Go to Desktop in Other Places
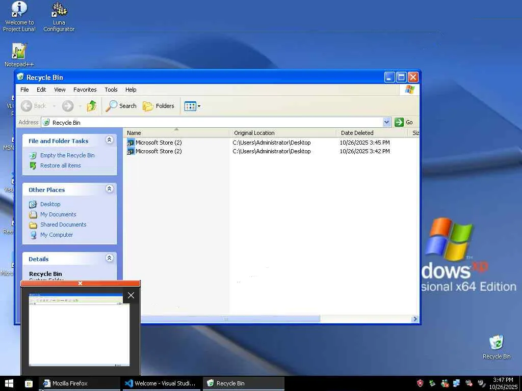This screenshot has height=391, width=522. tap(50, 204)
